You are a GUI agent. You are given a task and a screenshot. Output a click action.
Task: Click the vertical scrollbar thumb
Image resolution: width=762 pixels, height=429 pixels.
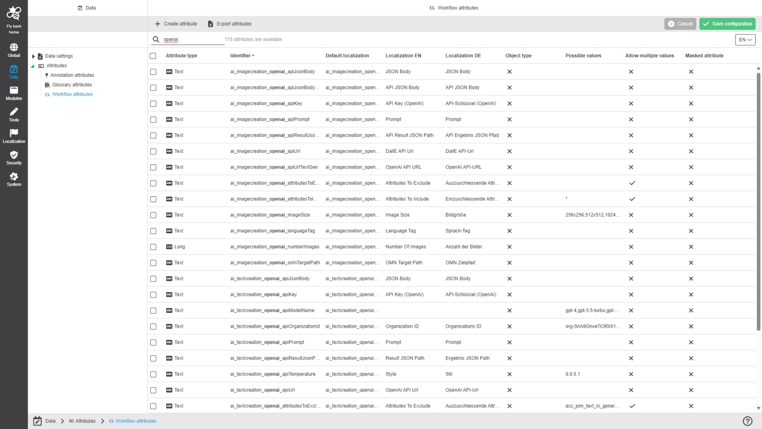point(758,201)
